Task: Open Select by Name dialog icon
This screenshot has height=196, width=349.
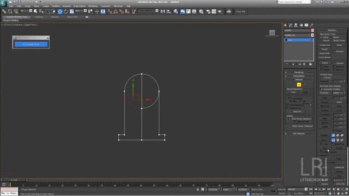Action: pyautogui.click(x=41, y=11)
